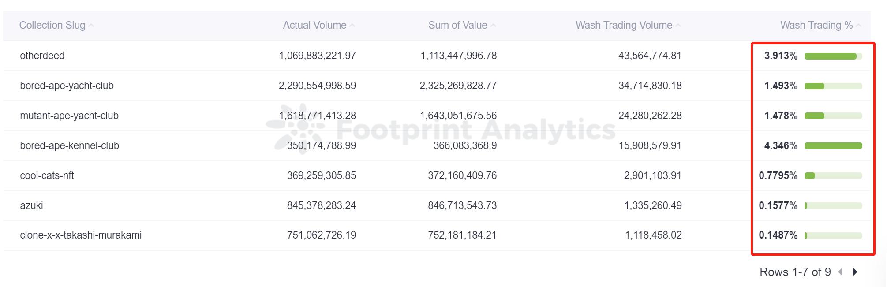
Task: Sort by Collection Slug column arrow
Action: pos(91,26)
